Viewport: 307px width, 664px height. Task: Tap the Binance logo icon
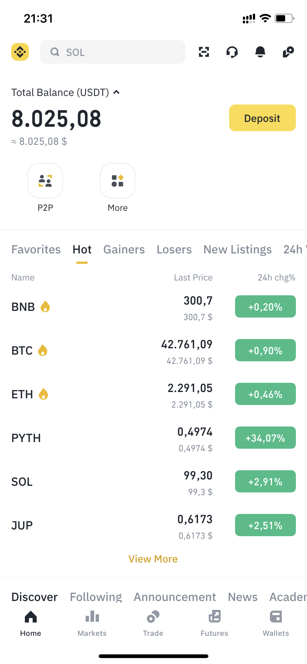20,52
